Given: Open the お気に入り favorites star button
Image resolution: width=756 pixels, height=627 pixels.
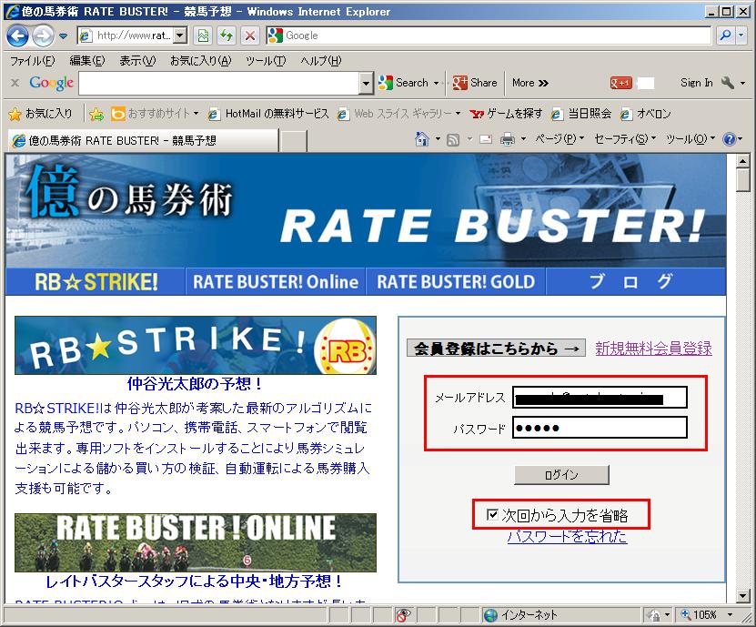Looking at the screenshot, I should tap(41, 114).
